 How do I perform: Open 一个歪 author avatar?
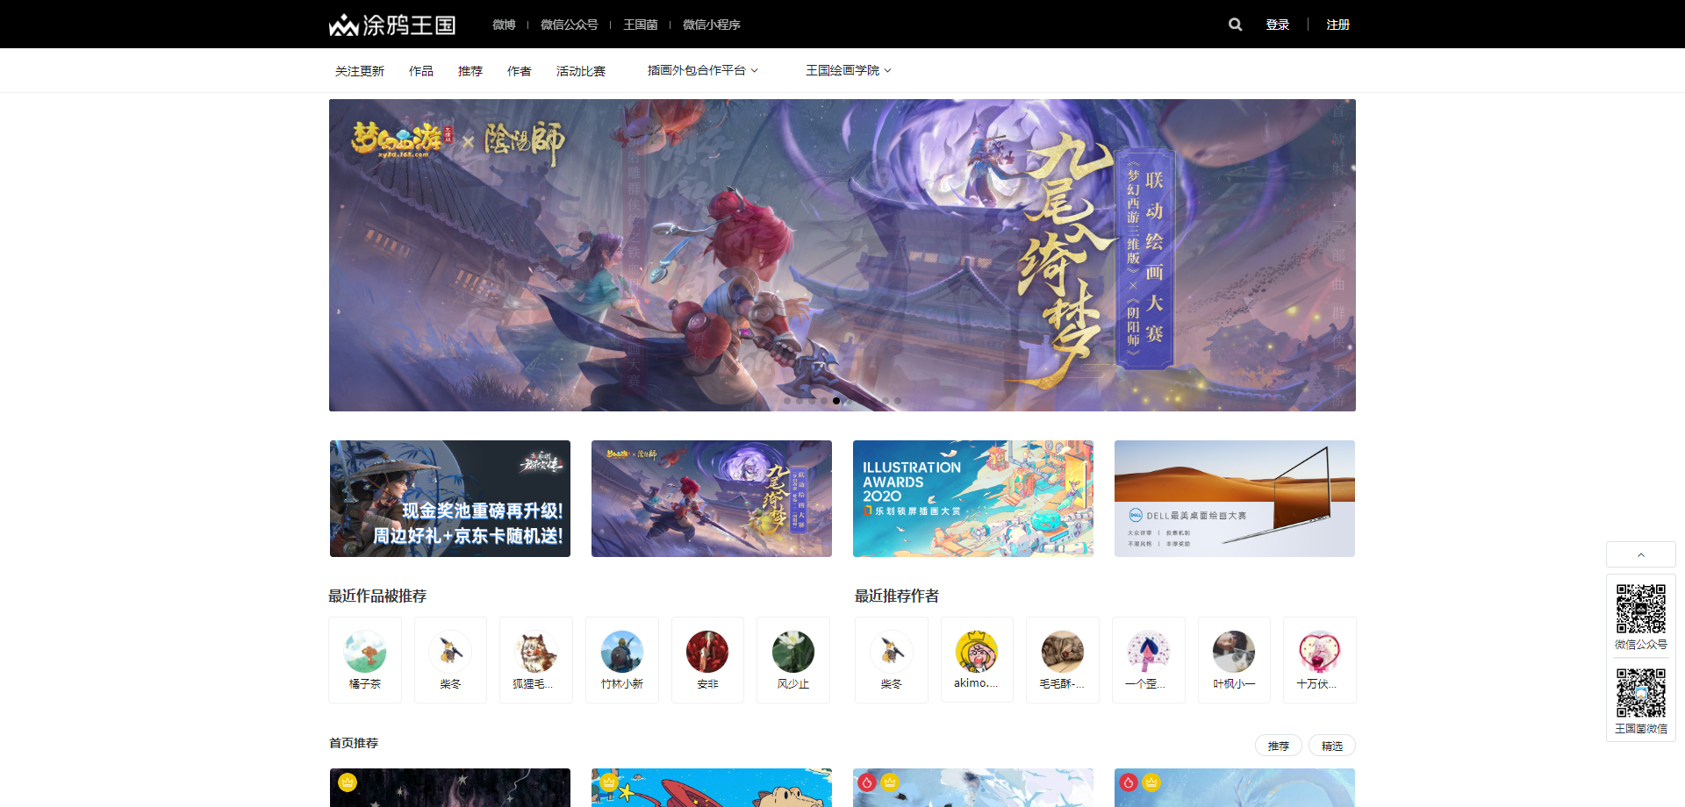(1149, 652)
